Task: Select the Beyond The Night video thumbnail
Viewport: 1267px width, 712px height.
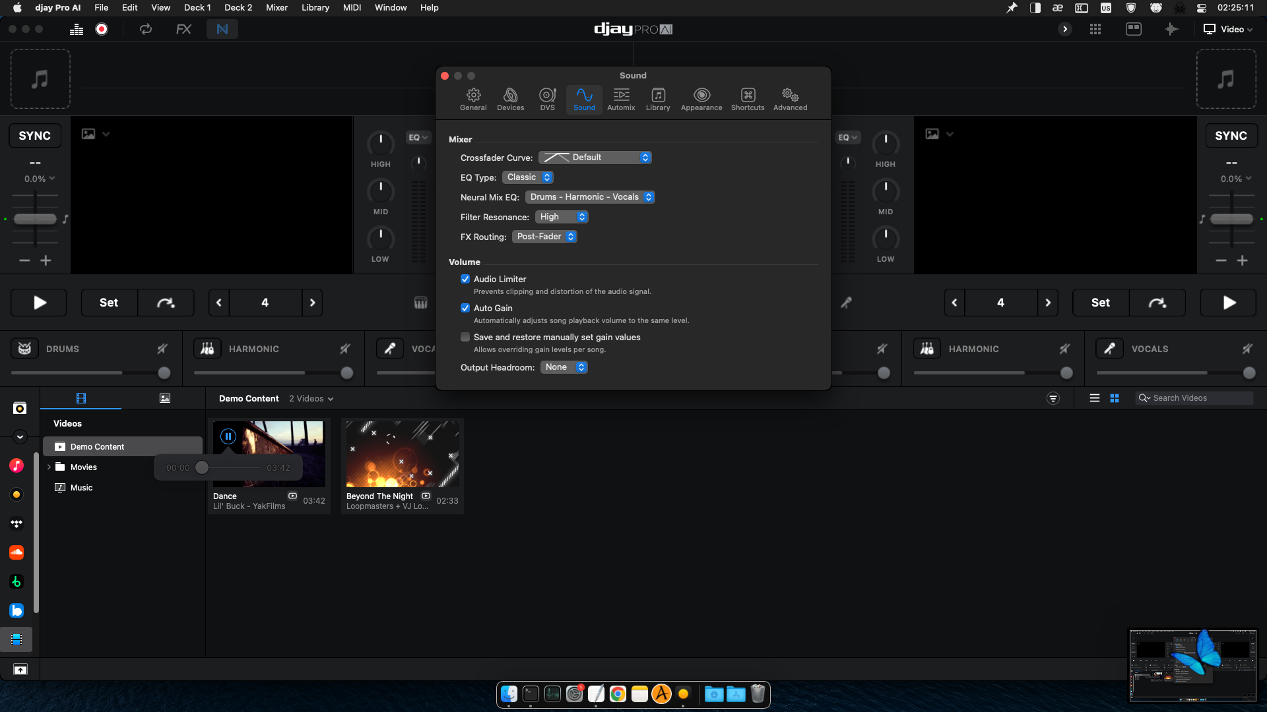Action: (403, 454)
